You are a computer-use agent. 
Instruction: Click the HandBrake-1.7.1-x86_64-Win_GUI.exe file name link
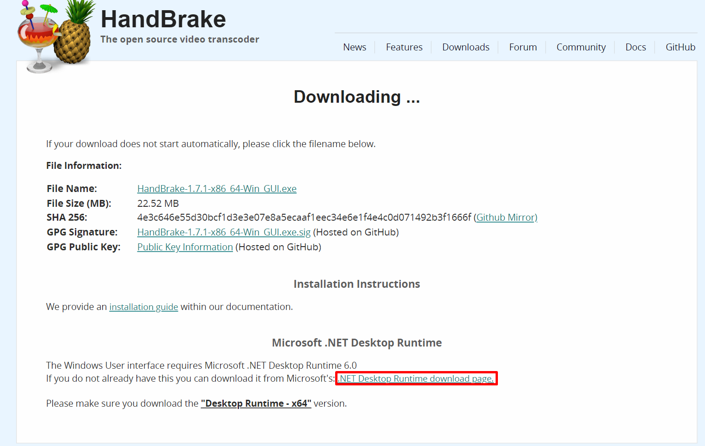tap(217, 189)
